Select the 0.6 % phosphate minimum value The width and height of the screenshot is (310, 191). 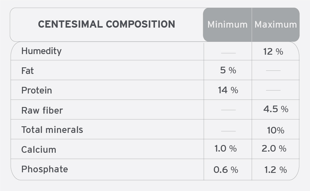click(x=226, y=170)
